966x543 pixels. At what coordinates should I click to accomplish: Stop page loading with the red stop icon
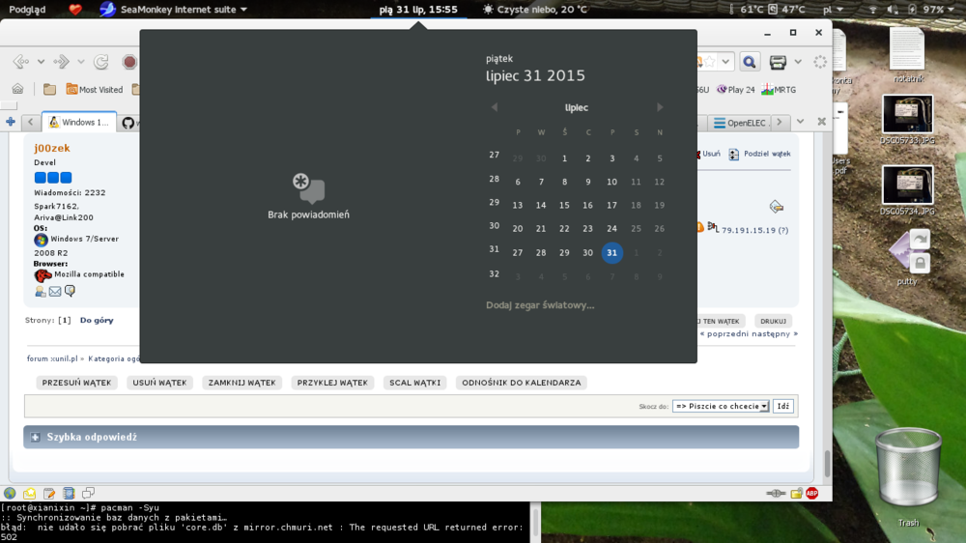pyautogui.click(x=129, y=62)
